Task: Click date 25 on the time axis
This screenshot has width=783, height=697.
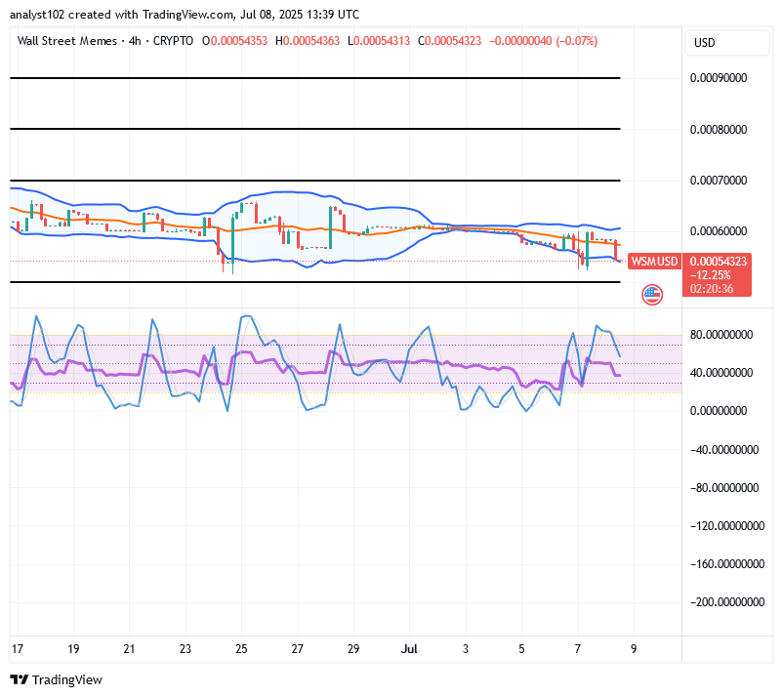Action: coord(241,649)
